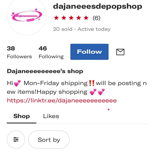Image resolution: width=155 pixels, height=155 pixels.
Task: Open the envelope message icon
Action: (x=120, y=52)
